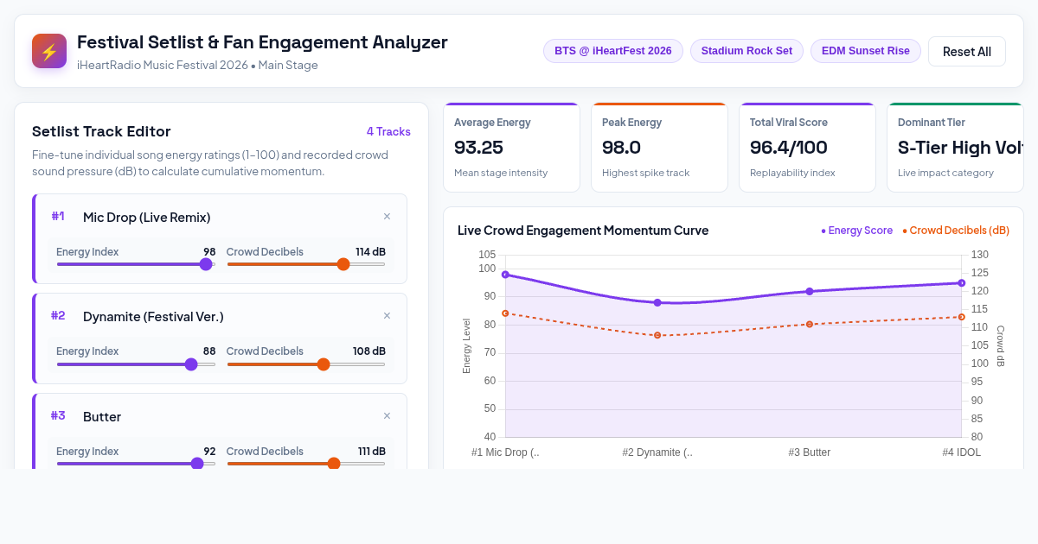Load the Stadium Rock Set preset

pos(746,51)
